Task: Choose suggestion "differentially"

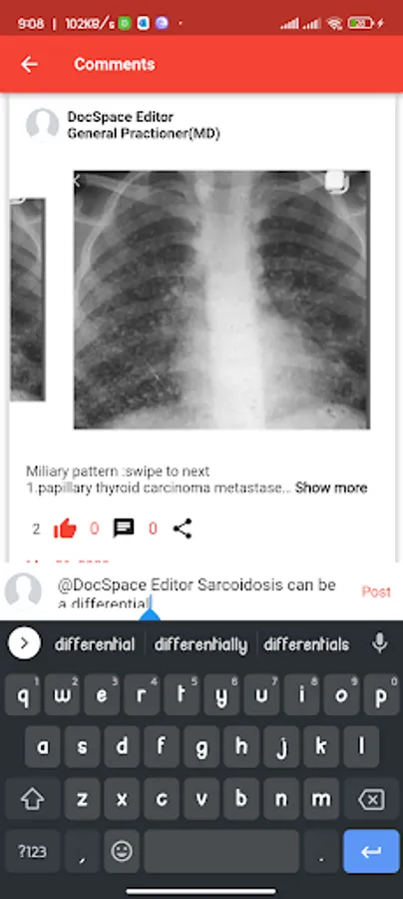Action: click(201, 644)
